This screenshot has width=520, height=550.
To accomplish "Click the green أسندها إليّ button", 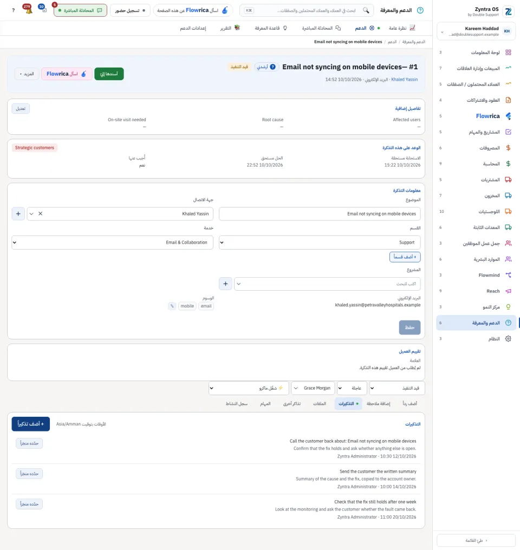I will 109,74.
